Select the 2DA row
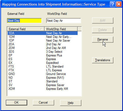123x111 pixels. pyautogui.click(x=43, y=44)
